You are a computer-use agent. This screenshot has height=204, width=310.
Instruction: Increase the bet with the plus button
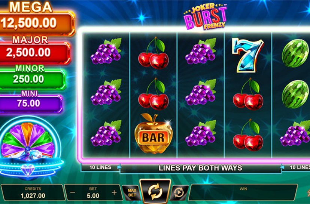pos(114,192)
